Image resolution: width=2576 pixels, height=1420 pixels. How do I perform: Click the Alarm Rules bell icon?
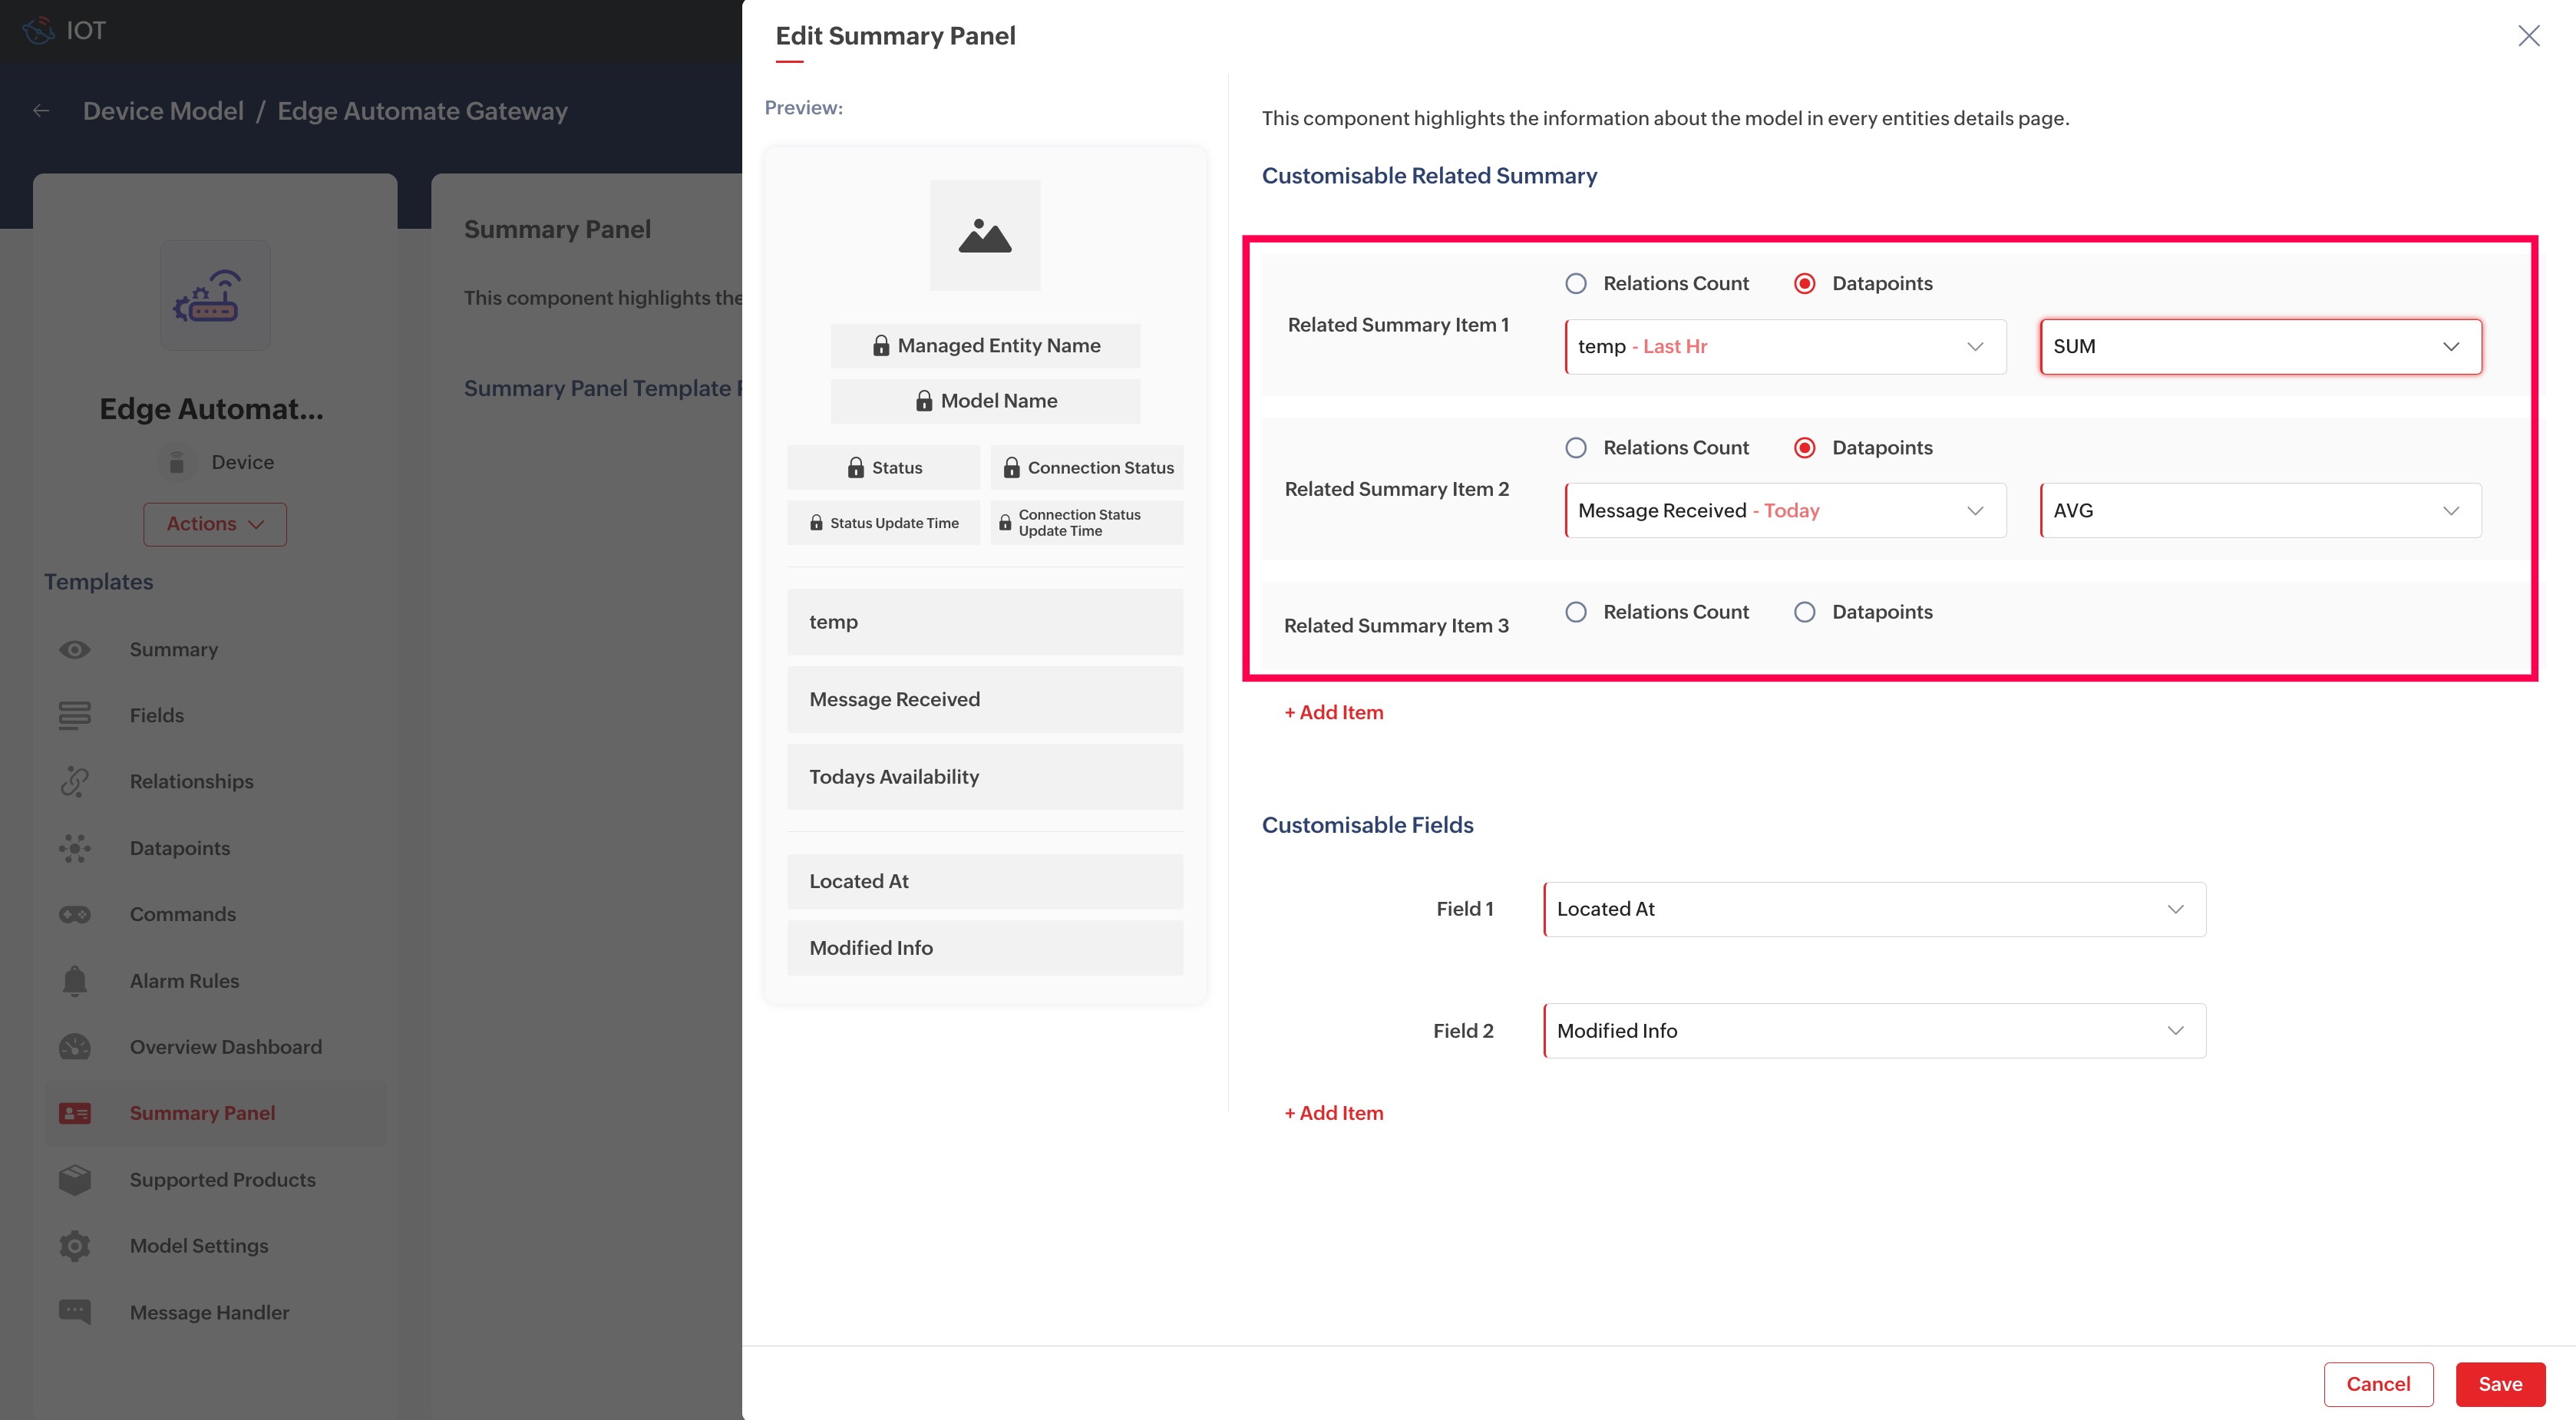click(74, 981)
